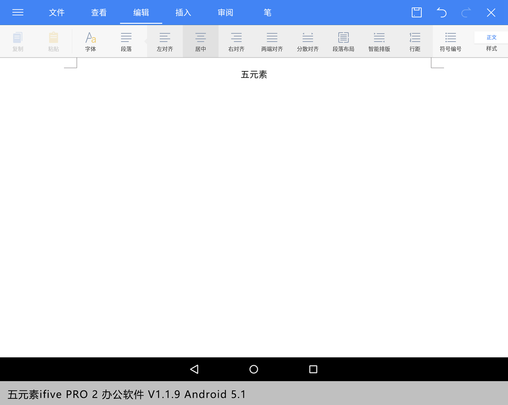Open the 行距 line spacing tool
This screenshot has height=405, width=508.
point(415,41)
